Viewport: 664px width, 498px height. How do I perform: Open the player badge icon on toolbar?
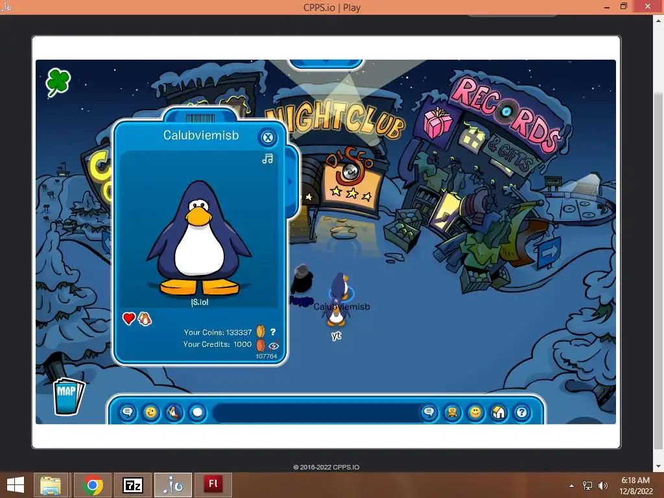click(452, 412)
